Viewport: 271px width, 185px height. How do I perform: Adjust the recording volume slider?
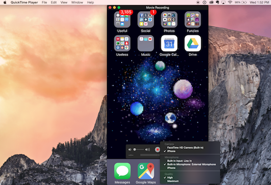[x=138, y=149]
